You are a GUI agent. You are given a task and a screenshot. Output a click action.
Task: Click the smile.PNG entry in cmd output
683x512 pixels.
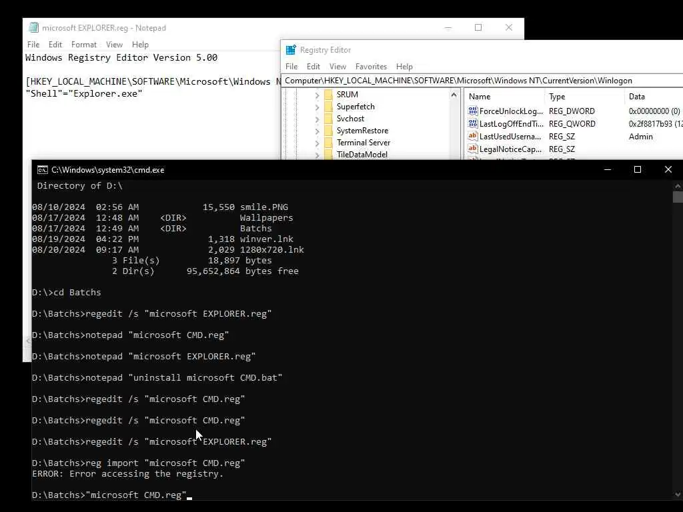coord(264,207)
